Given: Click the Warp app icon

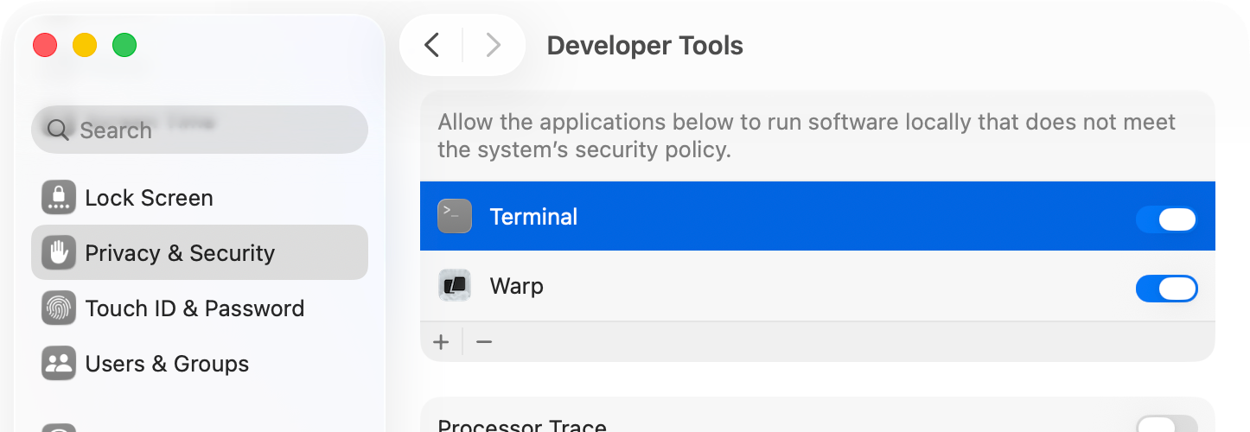Looking at the screenshot, I should [455, 285].
